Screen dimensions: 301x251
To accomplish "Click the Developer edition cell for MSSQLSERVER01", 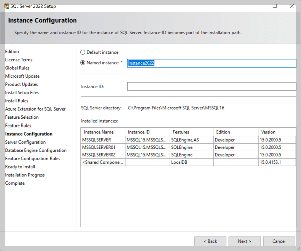I will click(x=236, y=147).
